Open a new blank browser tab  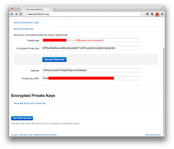56,9
